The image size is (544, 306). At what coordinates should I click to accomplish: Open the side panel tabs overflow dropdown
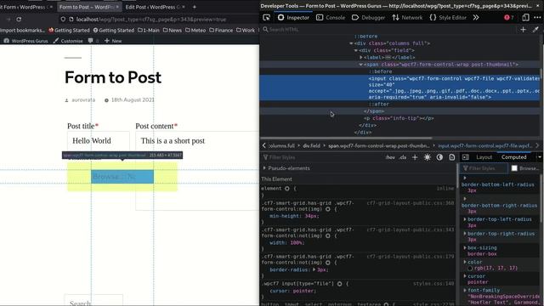click(539, 157)
